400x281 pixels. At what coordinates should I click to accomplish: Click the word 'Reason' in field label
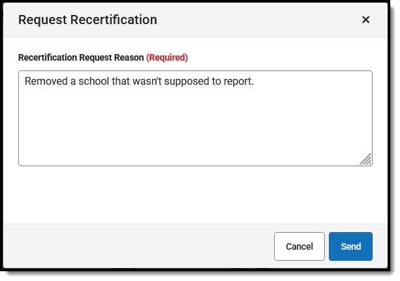point(128,57)
